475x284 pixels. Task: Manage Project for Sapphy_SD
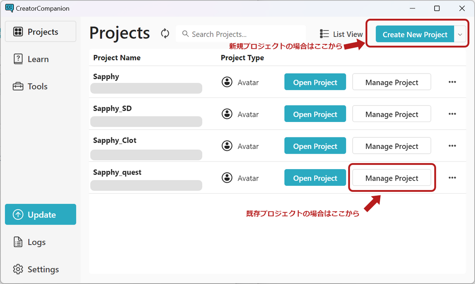click(391, 114)
